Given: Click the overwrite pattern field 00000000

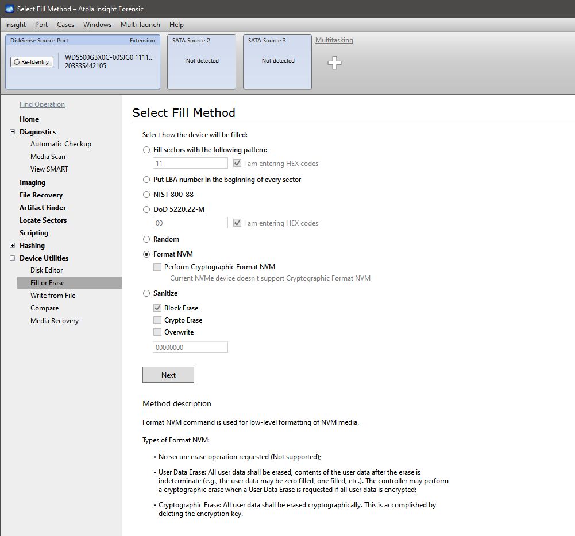Looking at the screenshot, I should click(190, 347).
